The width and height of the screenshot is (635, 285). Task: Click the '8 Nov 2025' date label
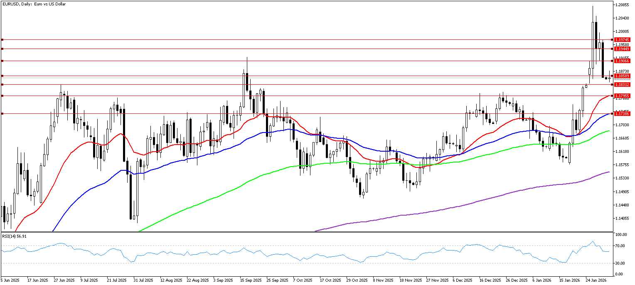[383, 280]
